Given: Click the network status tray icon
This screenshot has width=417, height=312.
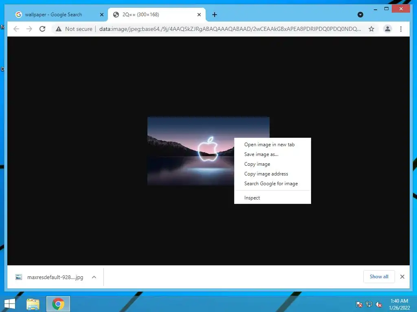Looking at the screenshot, I should [369, 304].
